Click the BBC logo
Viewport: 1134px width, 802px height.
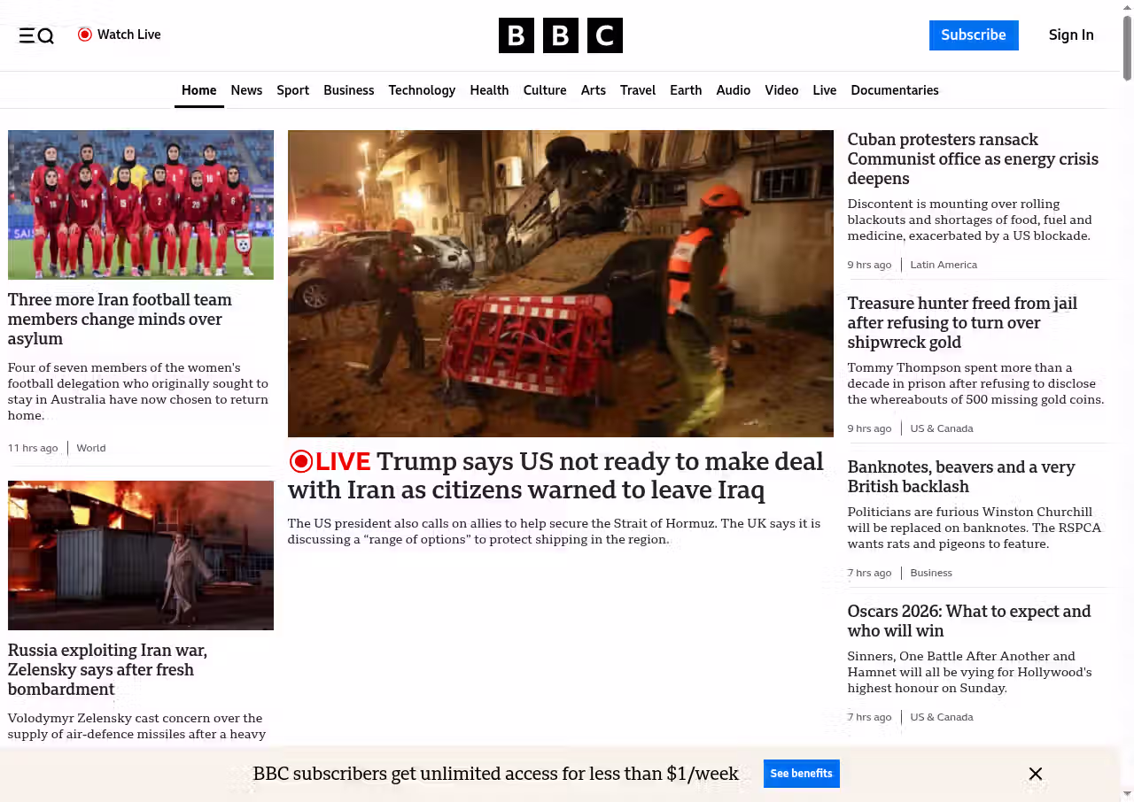coord(560,35)
